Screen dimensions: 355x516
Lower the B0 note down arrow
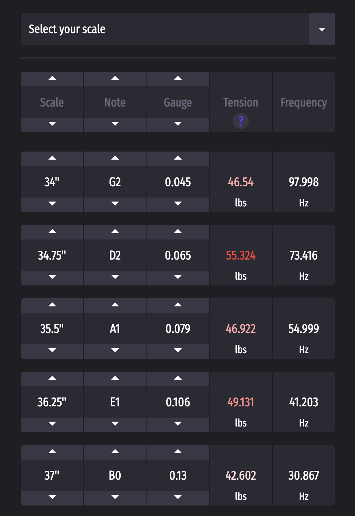click(115, 498)
